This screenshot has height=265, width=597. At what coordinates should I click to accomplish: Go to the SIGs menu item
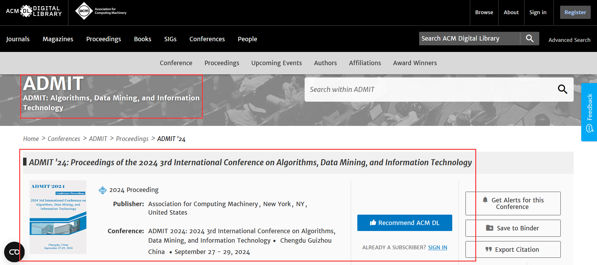(x=170, y=39)
